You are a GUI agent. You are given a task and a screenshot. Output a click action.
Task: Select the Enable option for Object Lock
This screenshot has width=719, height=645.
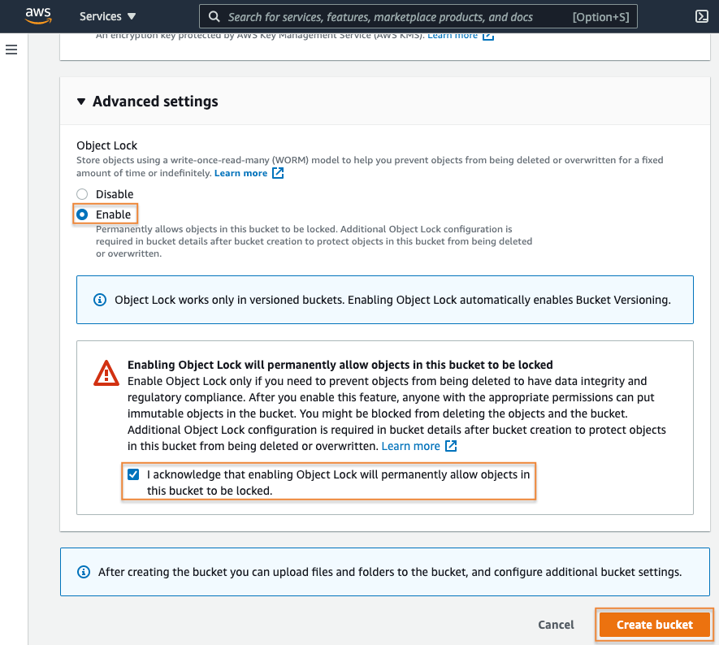click(81, 213)
